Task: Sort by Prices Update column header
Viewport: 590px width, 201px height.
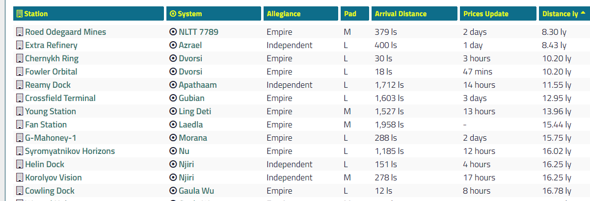Action: [485, 14]
